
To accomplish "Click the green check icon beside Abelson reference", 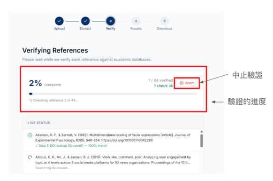I will [30, 135].
